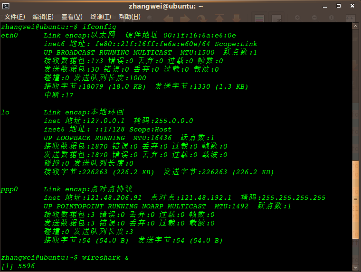
Task: Click the Scope:Host text
Action: pos(151,129)
